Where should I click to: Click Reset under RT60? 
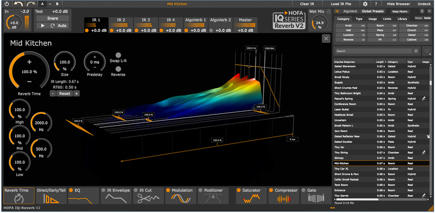pos(65,94)
